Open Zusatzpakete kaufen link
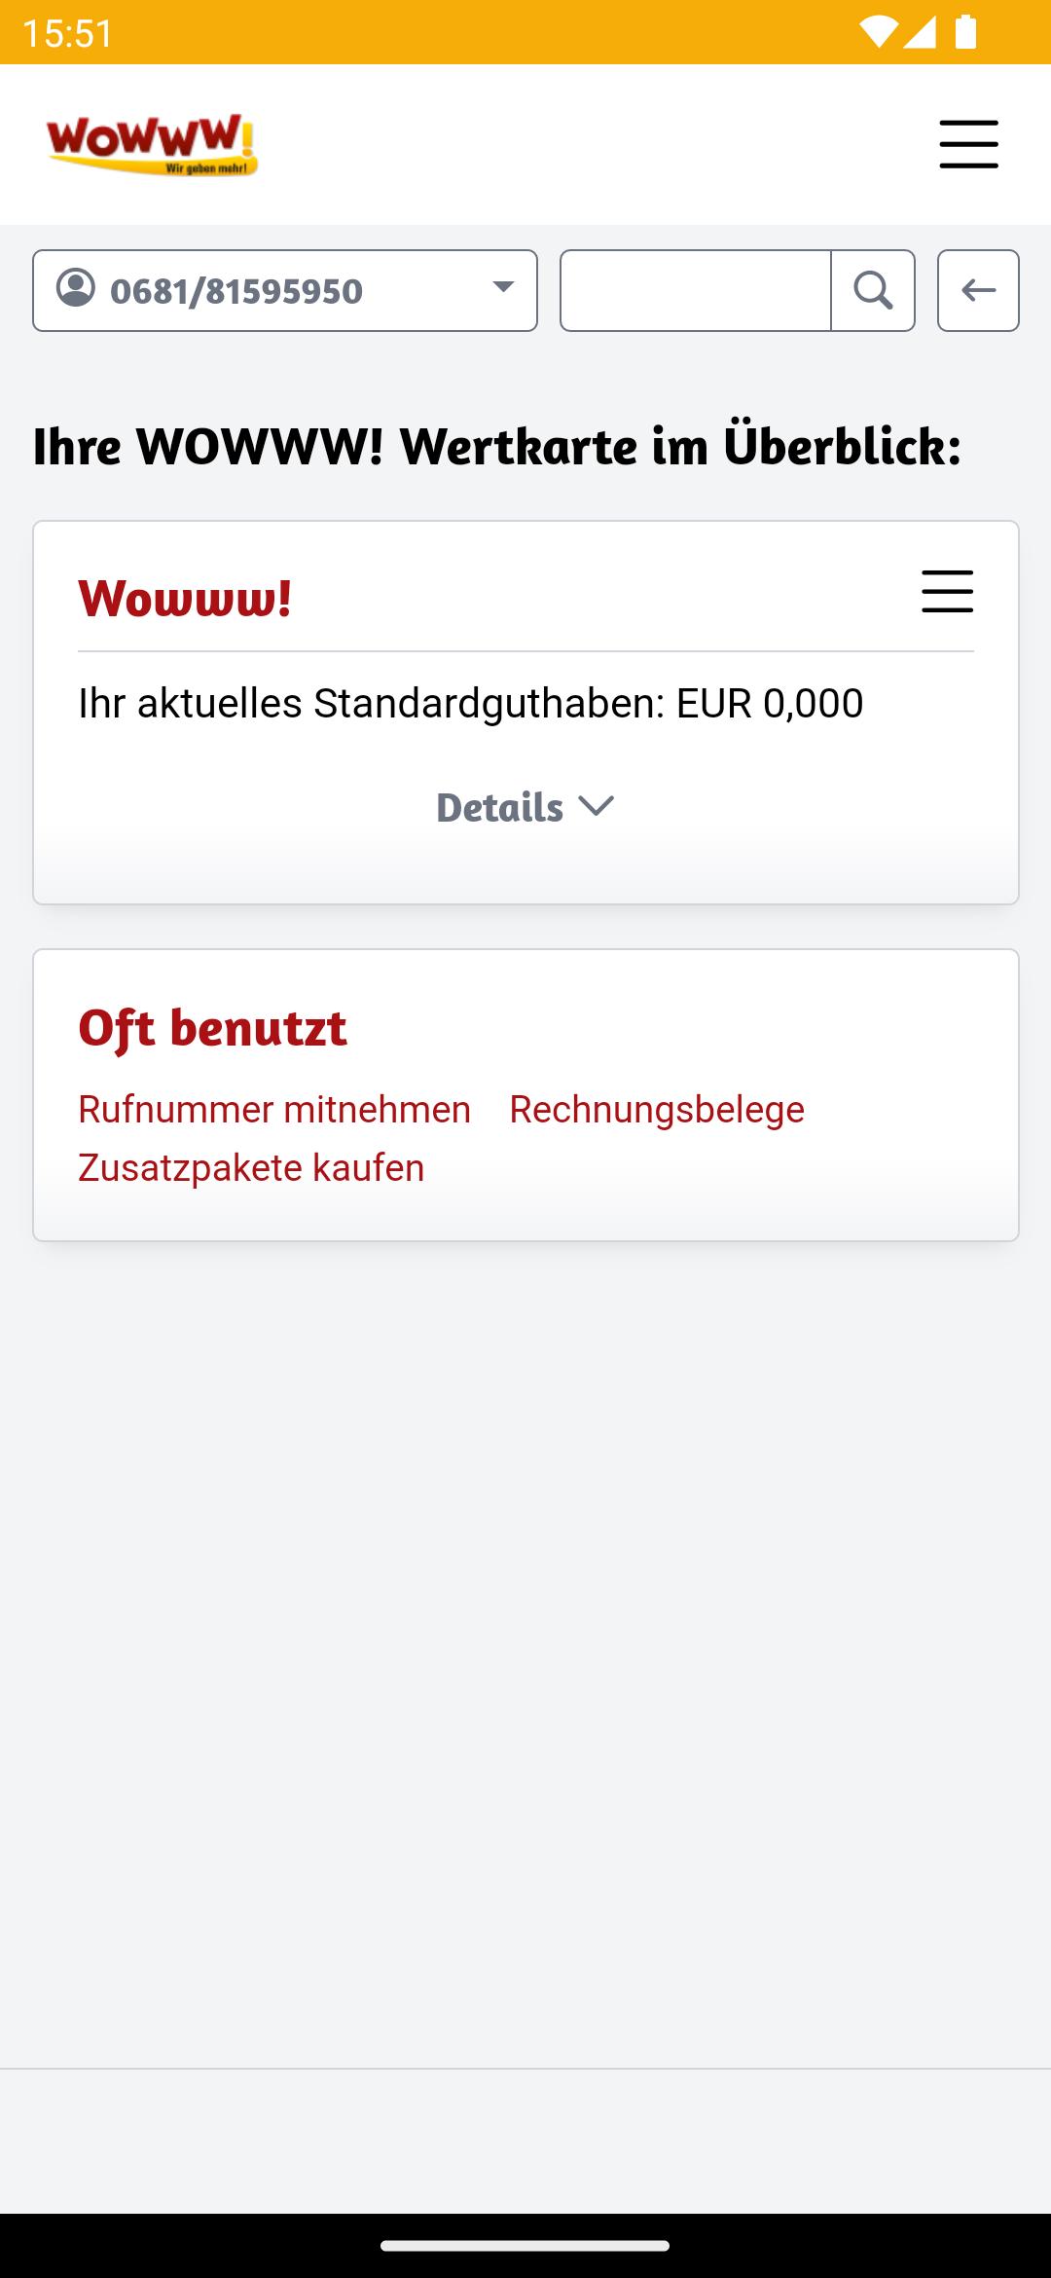The height and width of the screenshot is (2278, 1051). (x=251, y=1168)
